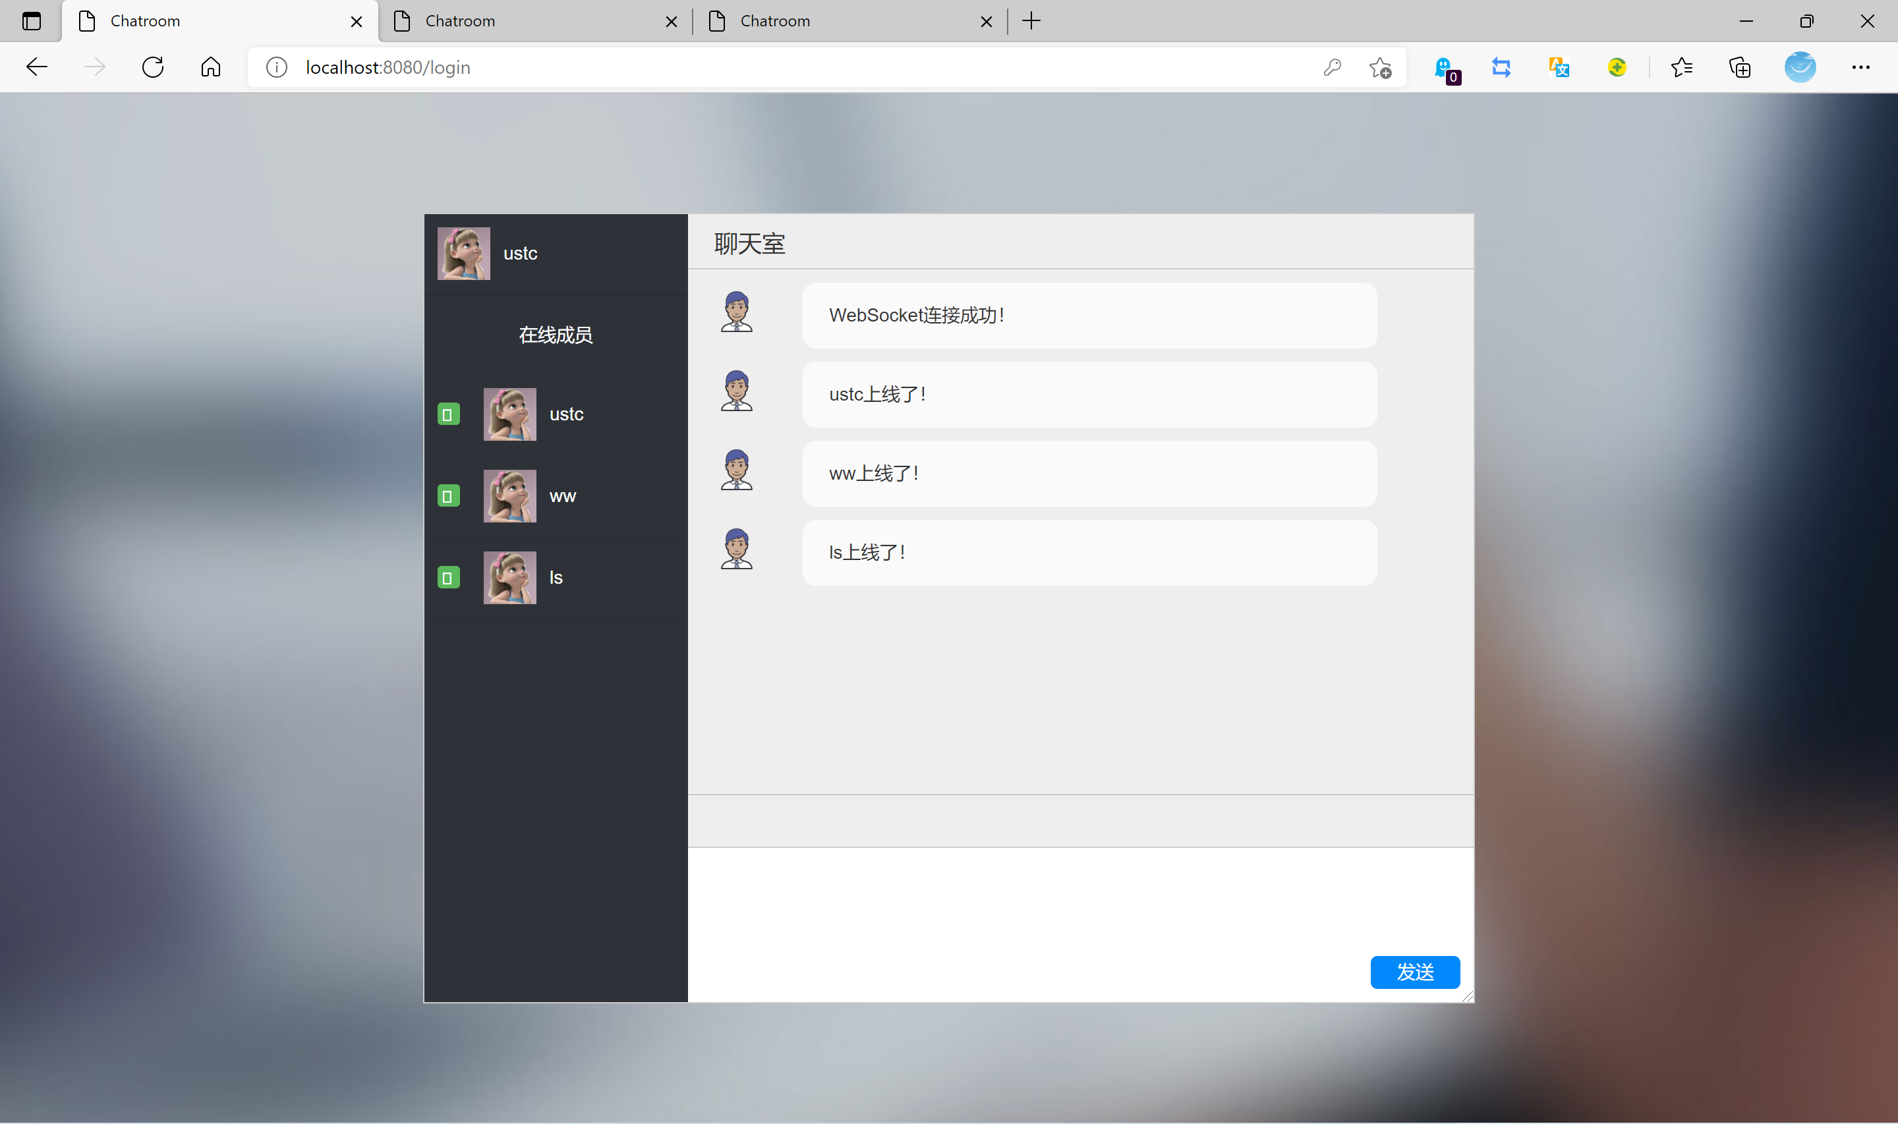1898x1124 pixels.
Task: Go back using the browser back arrow
Action: point(36,67)
